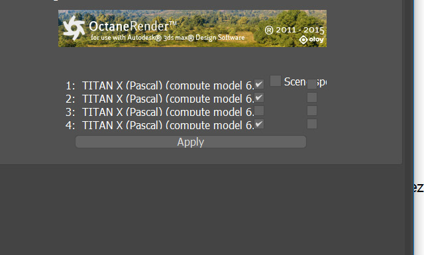Tick the second-column checkbox for GPU 1
Screen dimensions: 424x255
tap(312, 84)
